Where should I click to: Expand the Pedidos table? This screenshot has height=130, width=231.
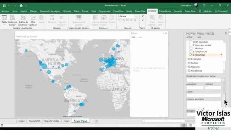click(x=187, y=63)
